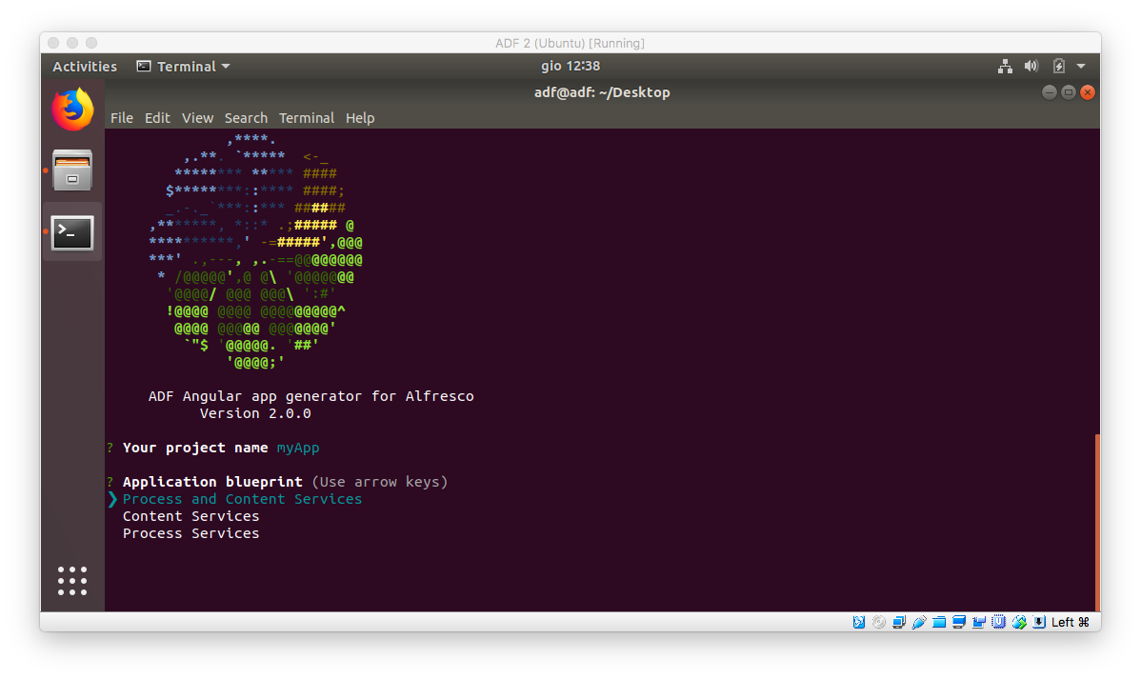Click the VirtualBox mouse integration icon
1141x679 pixels.
(x=1019, y=622)
